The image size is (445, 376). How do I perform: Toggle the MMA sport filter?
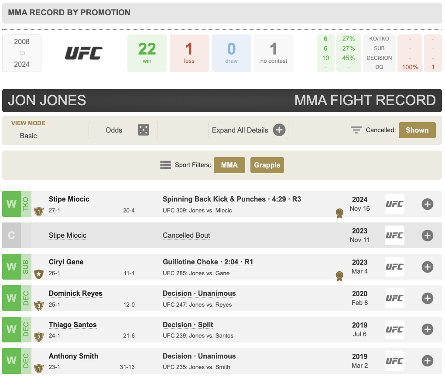point(229,165)
